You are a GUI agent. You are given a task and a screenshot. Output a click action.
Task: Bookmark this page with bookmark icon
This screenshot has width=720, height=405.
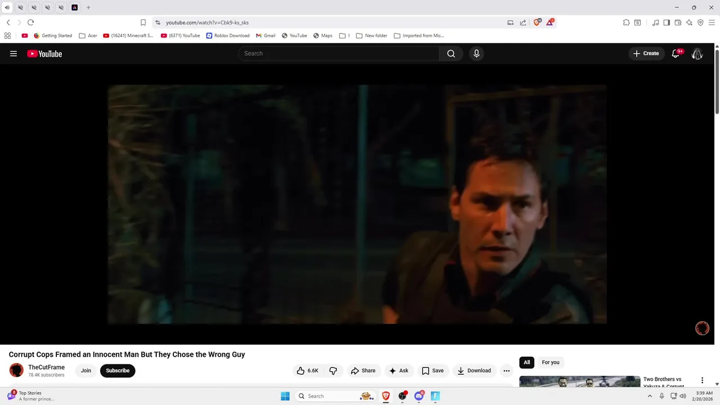pos(143,22)
